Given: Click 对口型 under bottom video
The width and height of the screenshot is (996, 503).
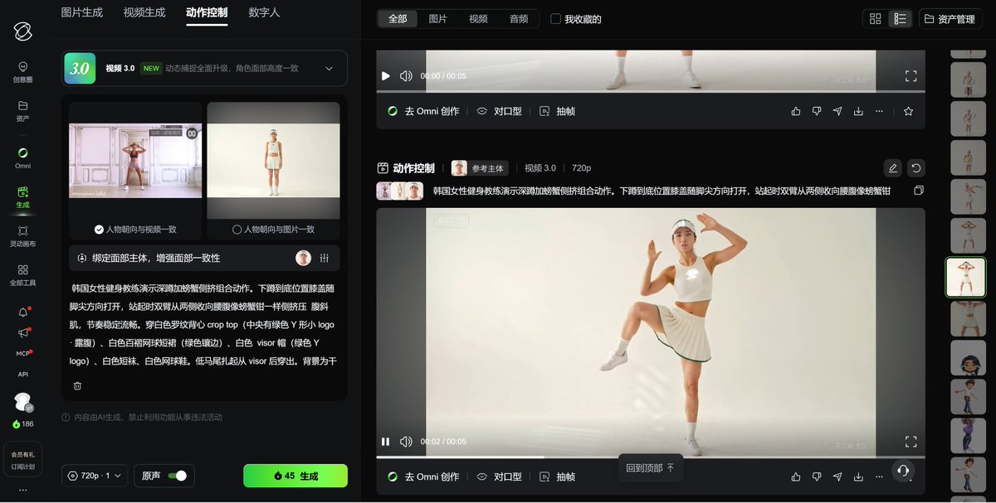Looking at the screenshot, I should click(499, 476).
